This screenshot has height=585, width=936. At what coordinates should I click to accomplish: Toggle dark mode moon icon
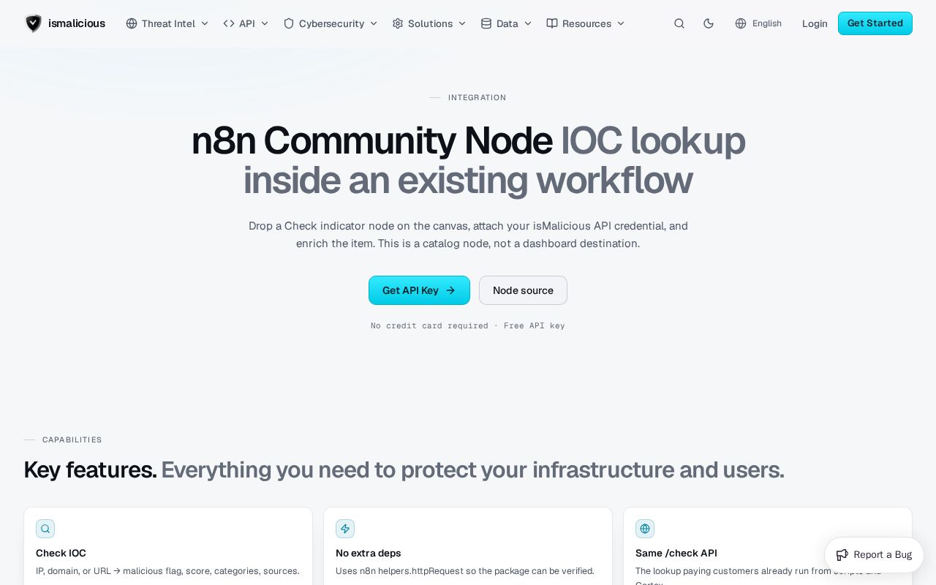pos(709,23)
